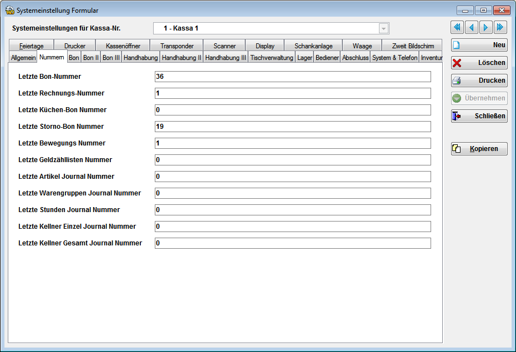Click the Schließen button
Image resolution: width=516 pixels, height=352 pixels.
(479, 116)
